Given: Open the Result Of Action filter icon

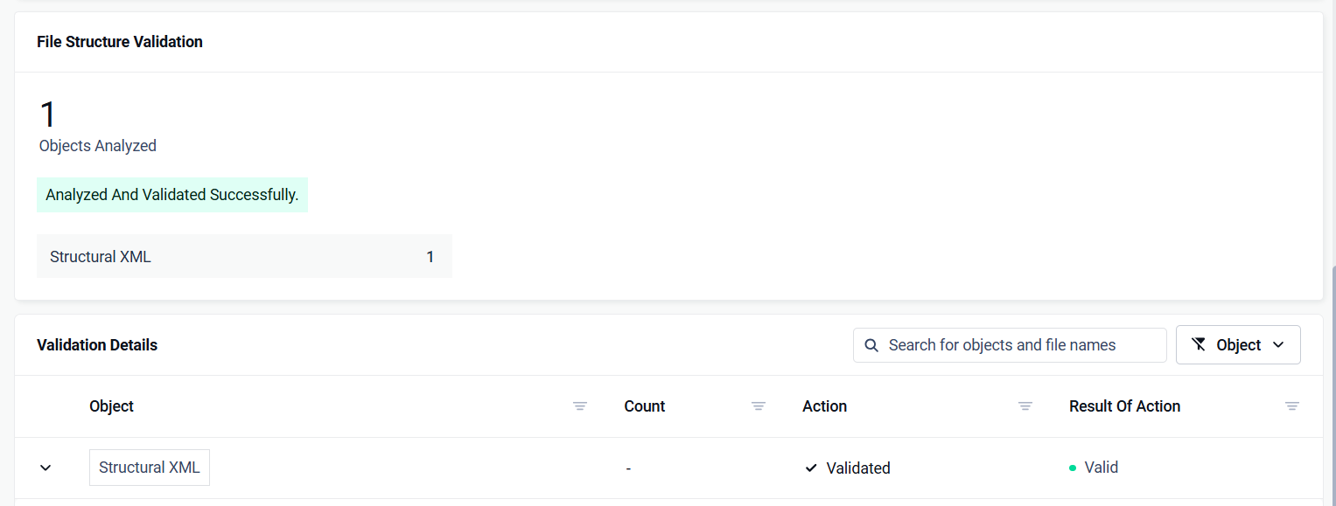Looking at the screenshot, I should pos(1292,406).
